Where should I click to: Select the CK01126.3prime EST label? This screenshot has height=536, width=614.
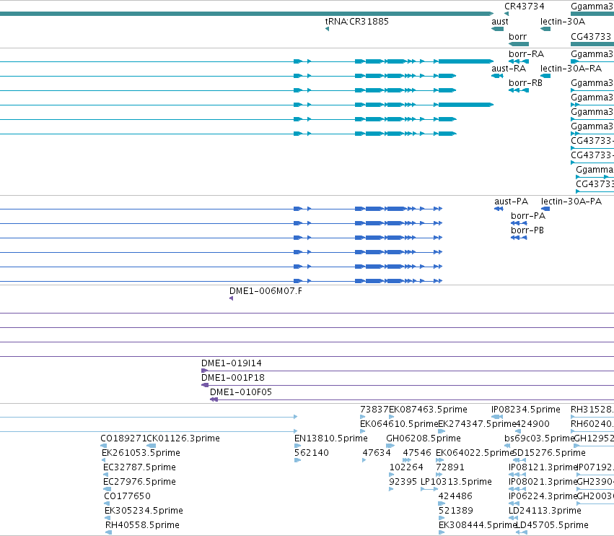click(x=183, y=438)
